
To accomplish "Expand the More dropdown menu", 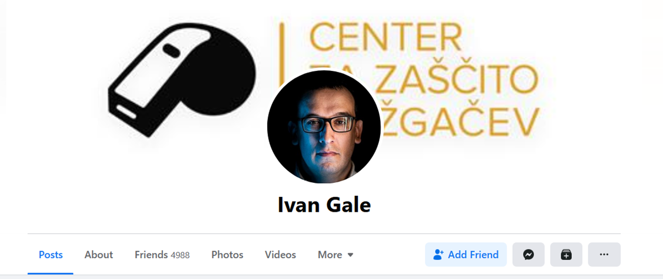I will pos(335,255).
